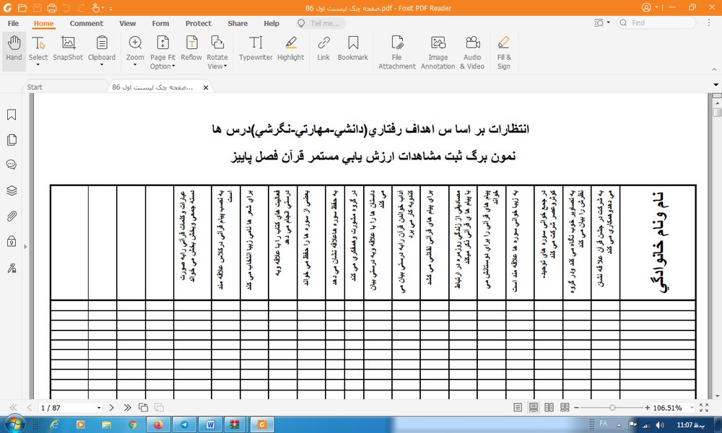Go to the next page
The height and width of the screenshot is (433, 722).
coord(111,408)
